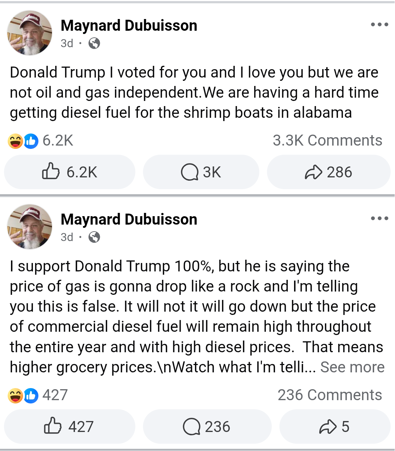Viewport: 395px width, 451px height.
Task: Like the shrimp boats diesel post
Action: [69, 172]
